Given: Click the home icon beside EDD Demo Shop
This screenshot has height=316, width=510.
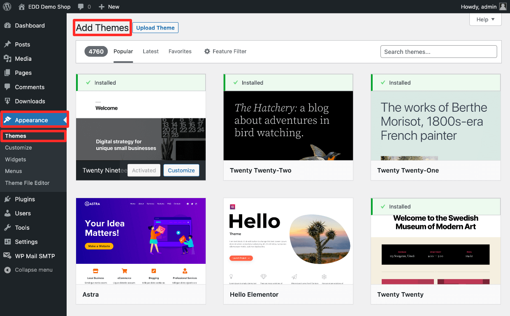Looking at the screenshot, I should coord(22,7).
